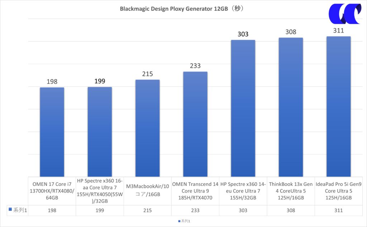367x227 pixels.
Task: Select the OMEN 17 Core i7 13700HX axis label
Action: tap(52, 191)
